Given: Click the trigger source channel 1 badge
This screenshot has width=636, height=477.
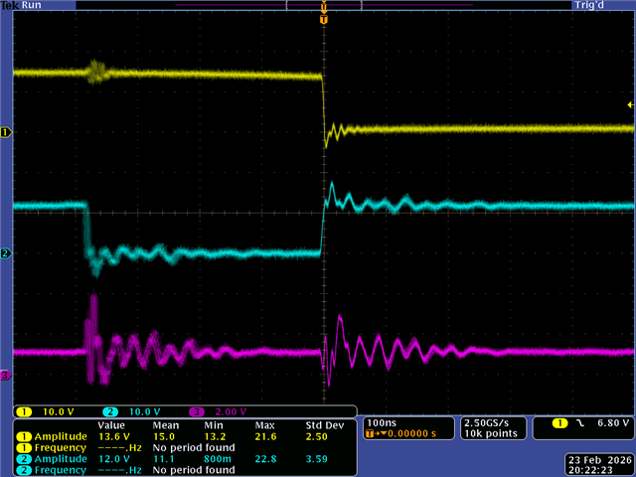Looking at the screenshot, I should click(x=559, y=423).
